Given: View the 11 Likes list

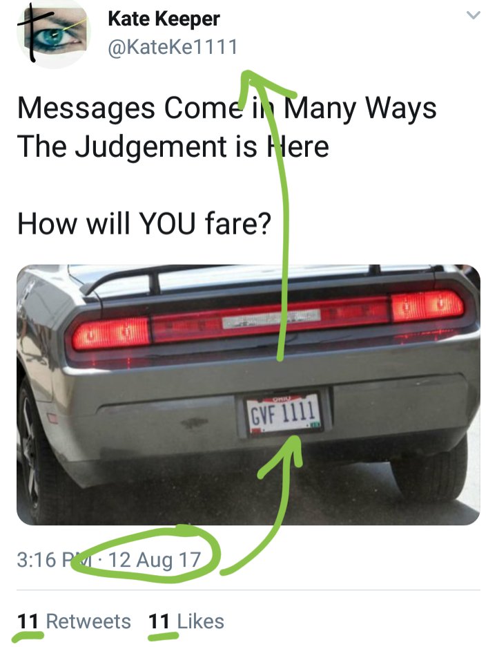Looking at the screenshot, I should 186,621.
